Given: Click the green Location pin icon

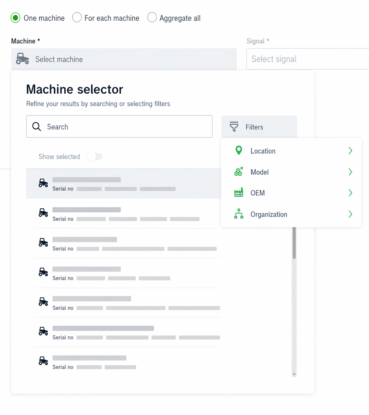Looking at the screenshot, I should click(x=239, y=150).
